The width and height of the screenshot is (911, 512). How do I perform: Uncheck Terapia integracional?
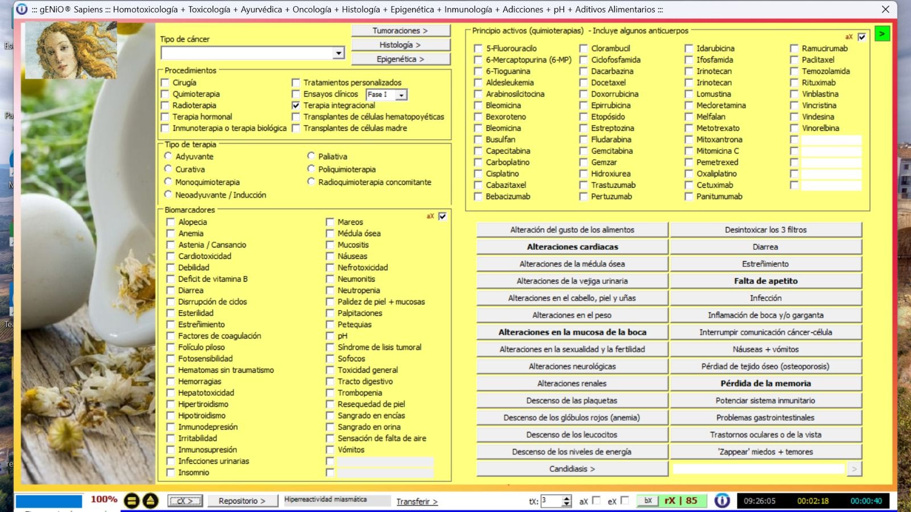click(x=296, y=105)
